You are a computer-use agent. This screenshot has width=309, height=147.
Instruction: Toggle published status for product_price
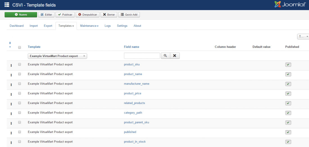(288, 94)
